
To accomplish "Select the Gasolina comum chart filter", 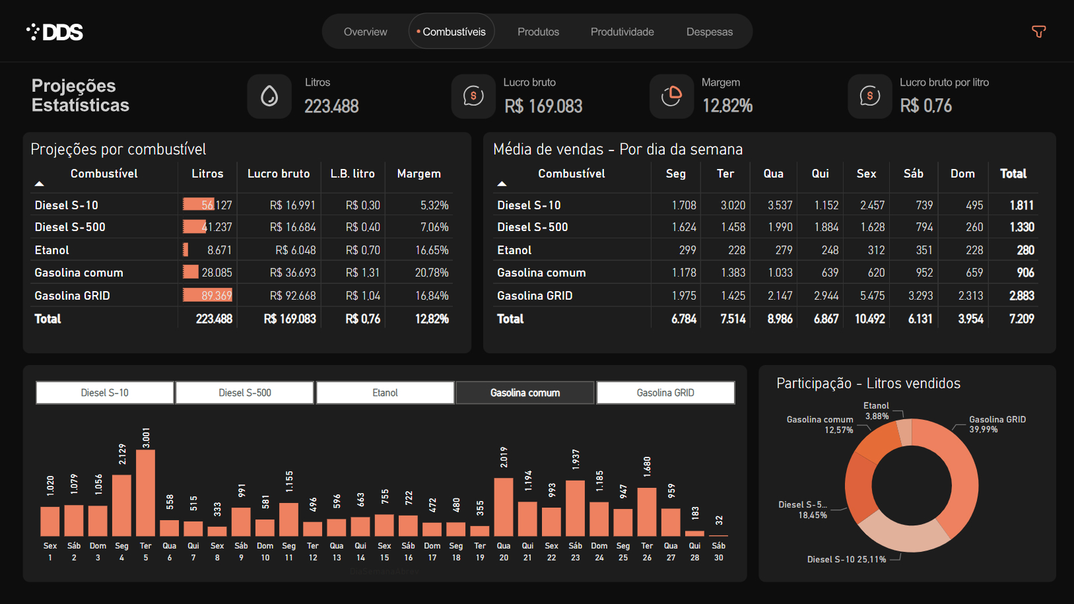I will click(x=525, y=393).
